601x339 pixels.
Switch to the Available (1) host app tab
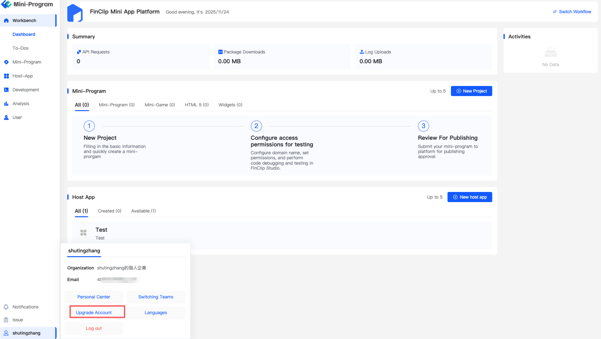(143, 211)
